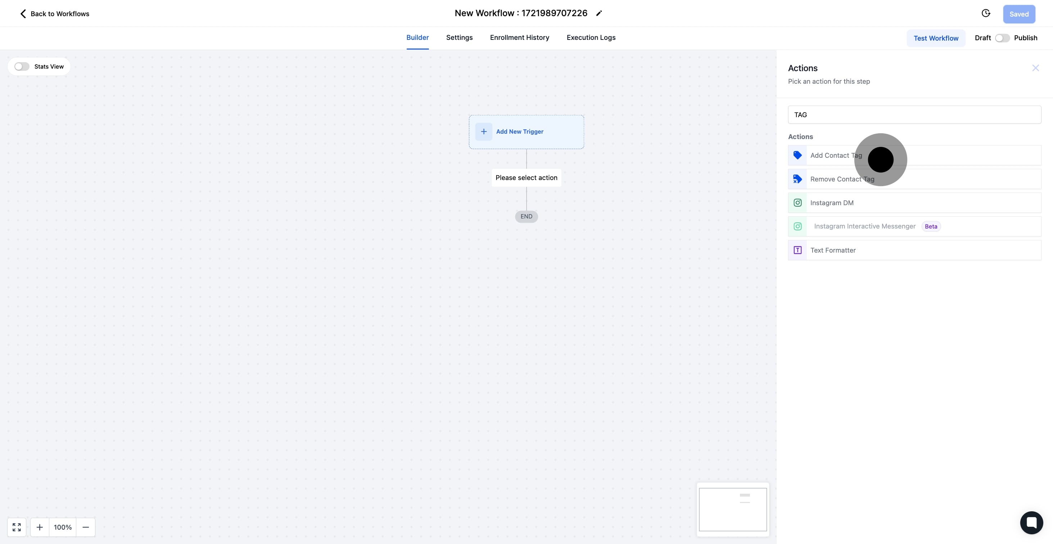Toggle the Draft/Publish switch
1053x544 pixels.
[x=1002, y=38]
